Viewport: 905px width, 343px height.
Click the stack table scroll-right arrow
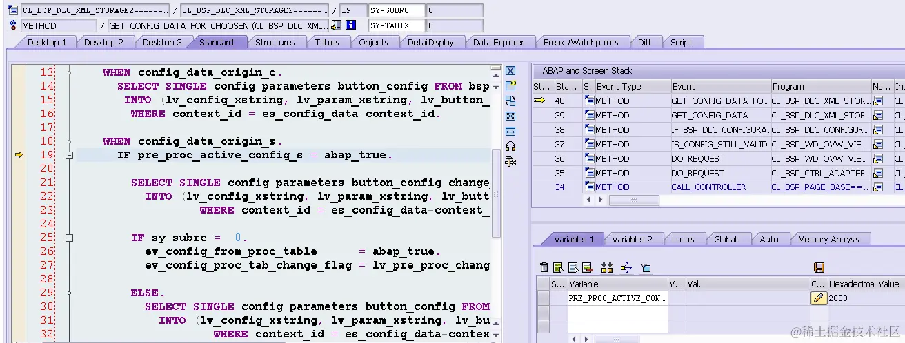tap(599, 200)
